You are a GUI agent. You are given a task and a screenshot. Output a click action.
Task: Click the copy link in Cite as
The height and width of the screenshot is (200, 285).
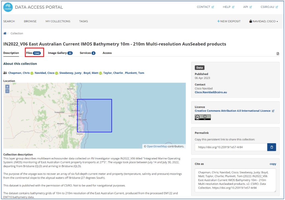273,164
